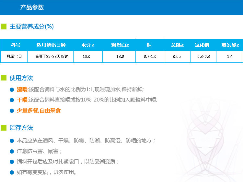
Task: Click the orange 湿喂 label
Action: click(x=23, y=90)
